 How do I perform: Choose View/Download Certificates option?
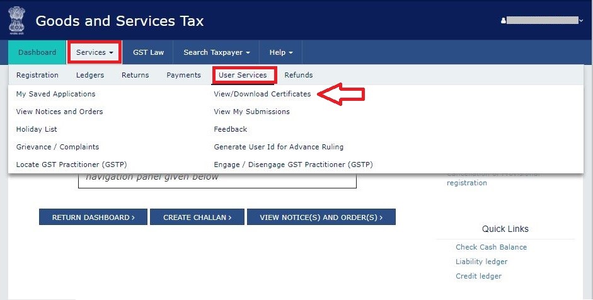[x=262, y=94]
